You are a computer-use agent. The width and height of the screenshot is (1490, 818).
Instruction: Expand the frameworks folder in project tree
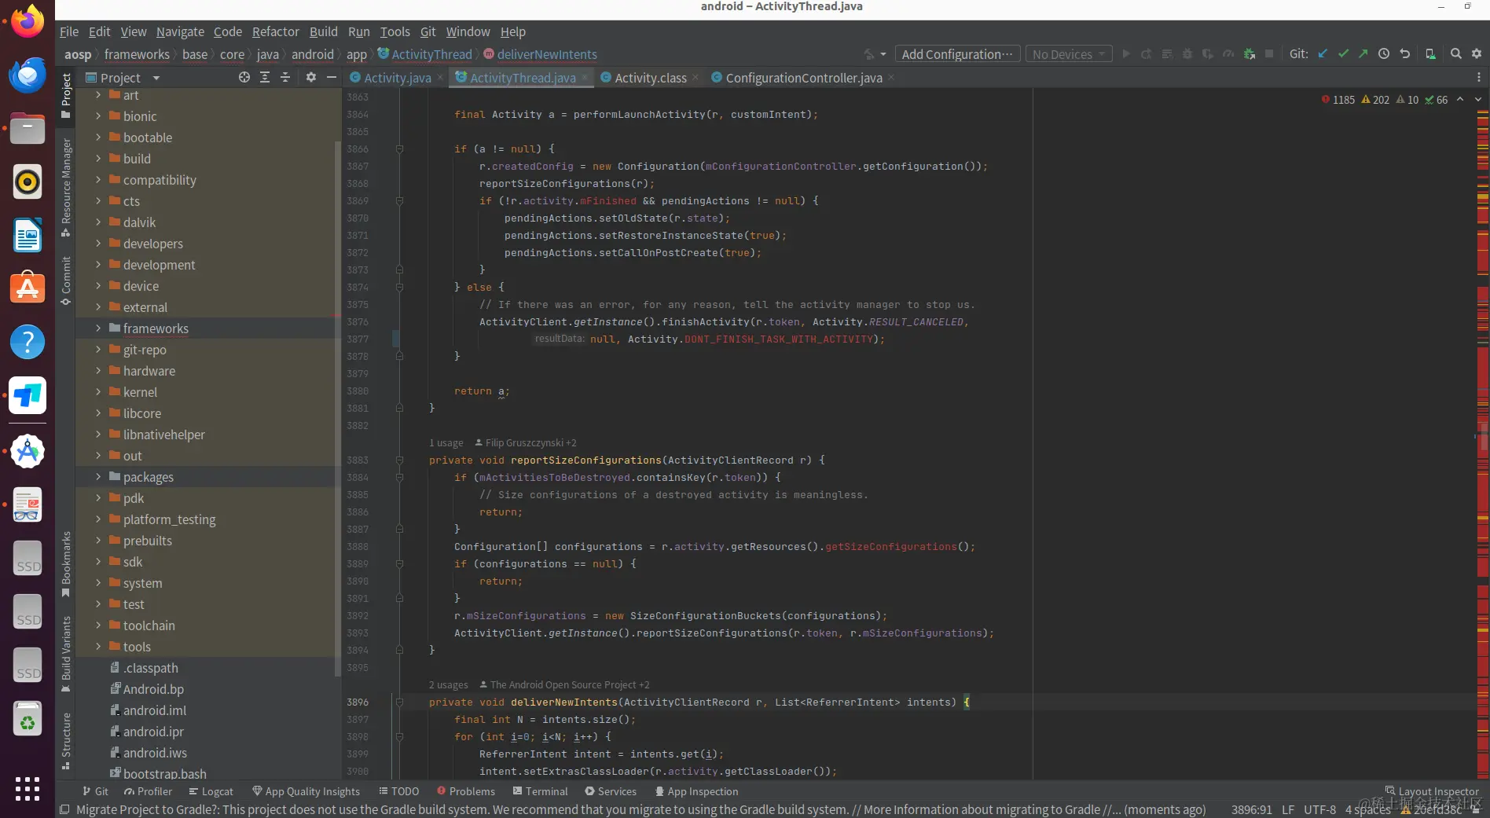98,328
